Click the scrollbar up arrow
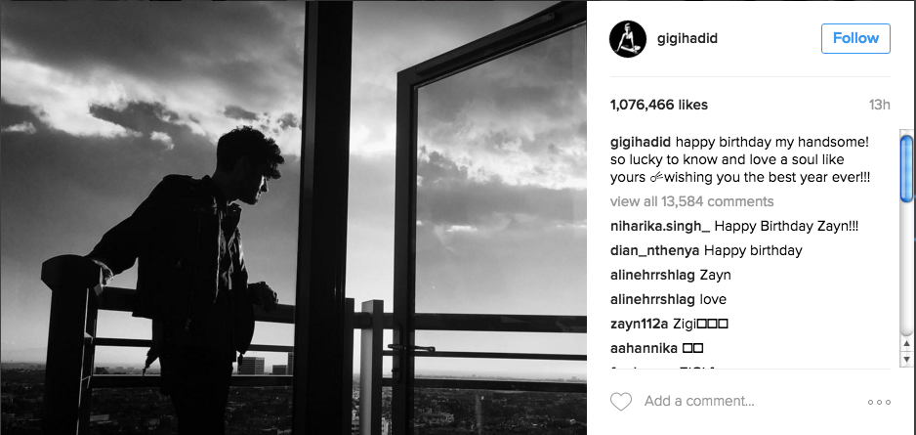 point(906,344)
